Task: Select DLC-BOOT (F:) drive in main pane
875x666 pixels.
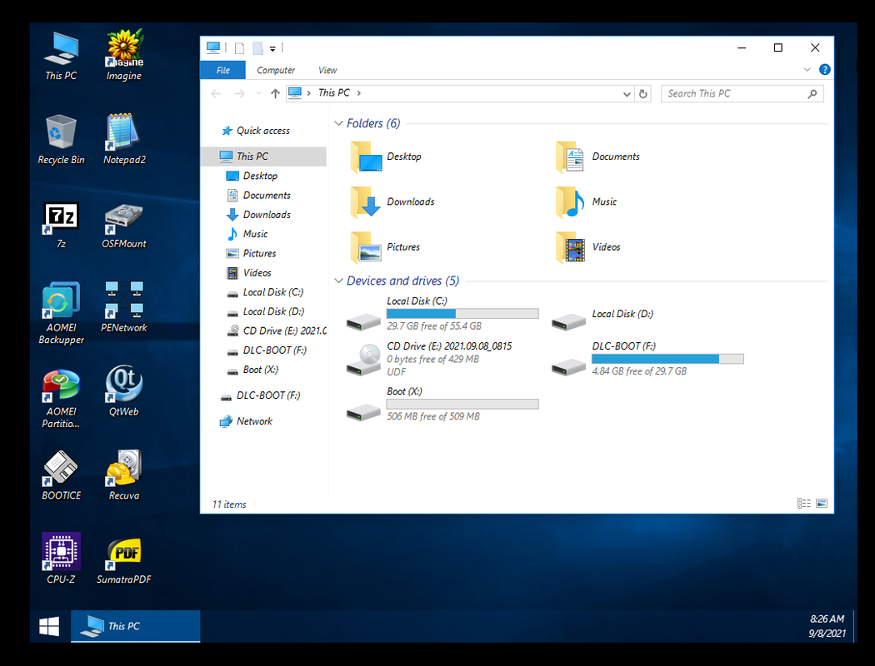Action: (x=647, y=359)
